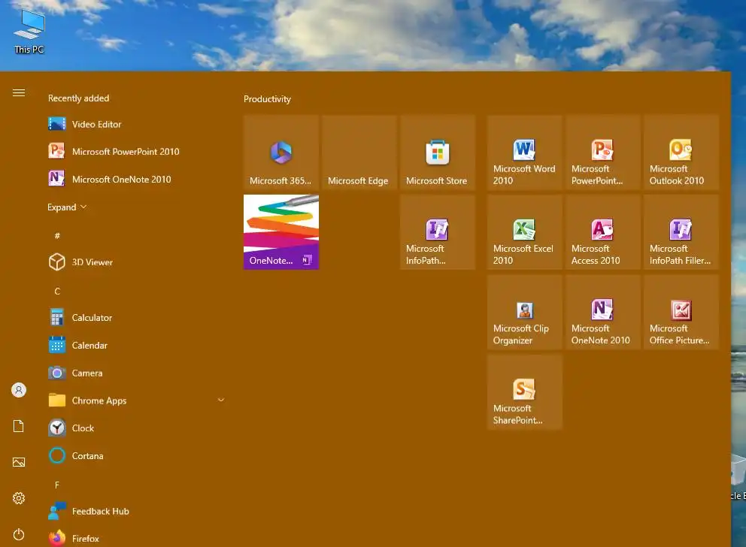Open Microsoft InfoPath tile beside OneNote tile

[437, 232]
